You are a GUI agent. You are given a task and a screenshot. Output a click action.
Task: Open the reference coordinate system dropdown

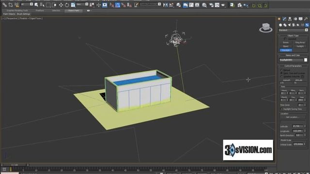point(82,4)
